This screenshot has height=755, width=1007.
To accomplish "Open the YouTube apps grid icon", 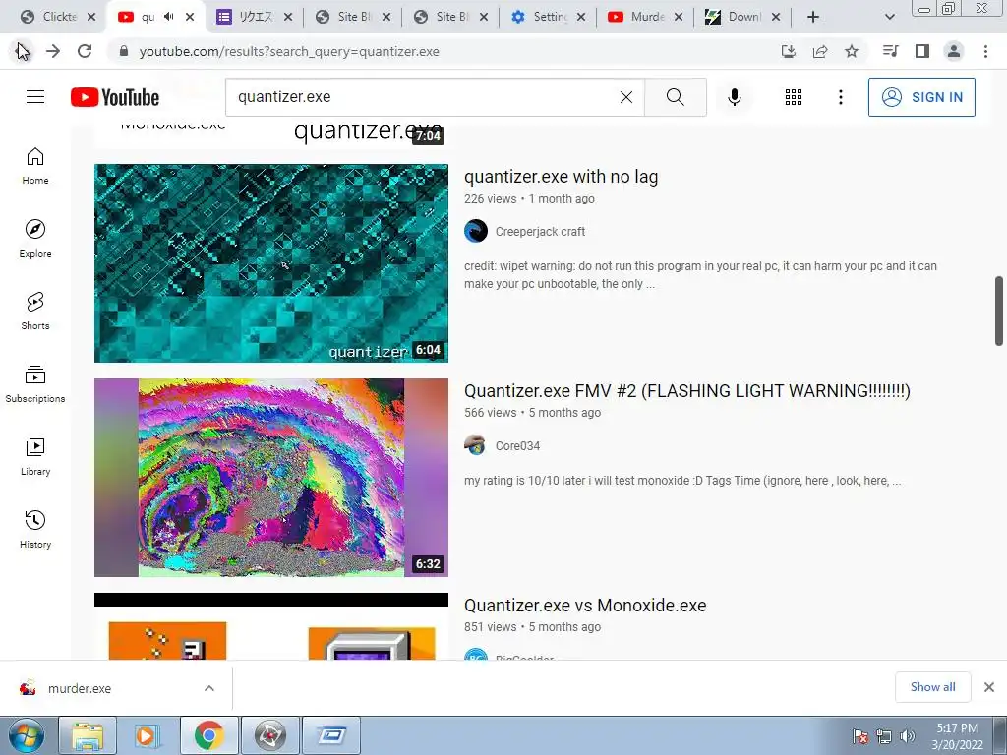I will pos(794,97).
